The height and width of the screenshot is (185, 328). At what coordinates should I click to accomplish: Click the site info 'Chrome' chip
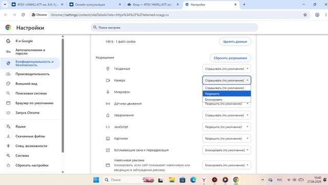coord(39,15)
